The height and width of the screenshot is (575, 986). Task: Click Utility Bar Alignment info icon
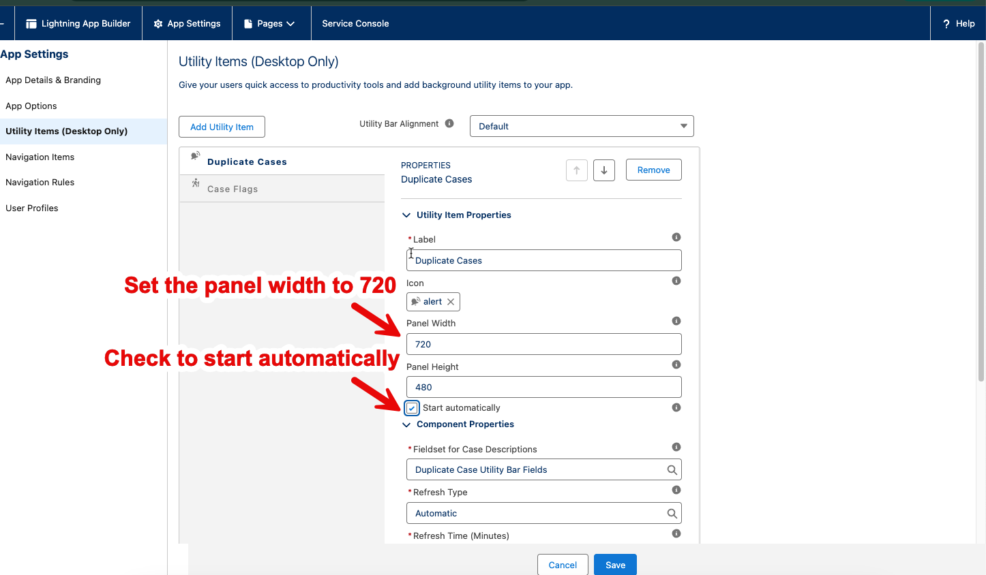coord(449,123)
